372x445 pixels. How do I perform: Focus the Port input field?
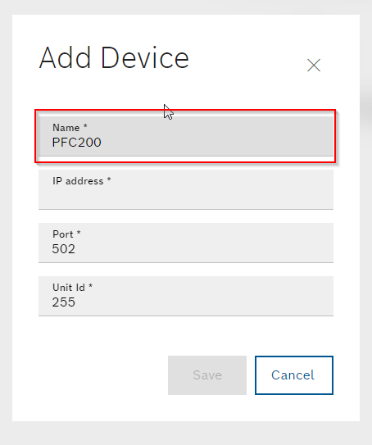(186, 243)
